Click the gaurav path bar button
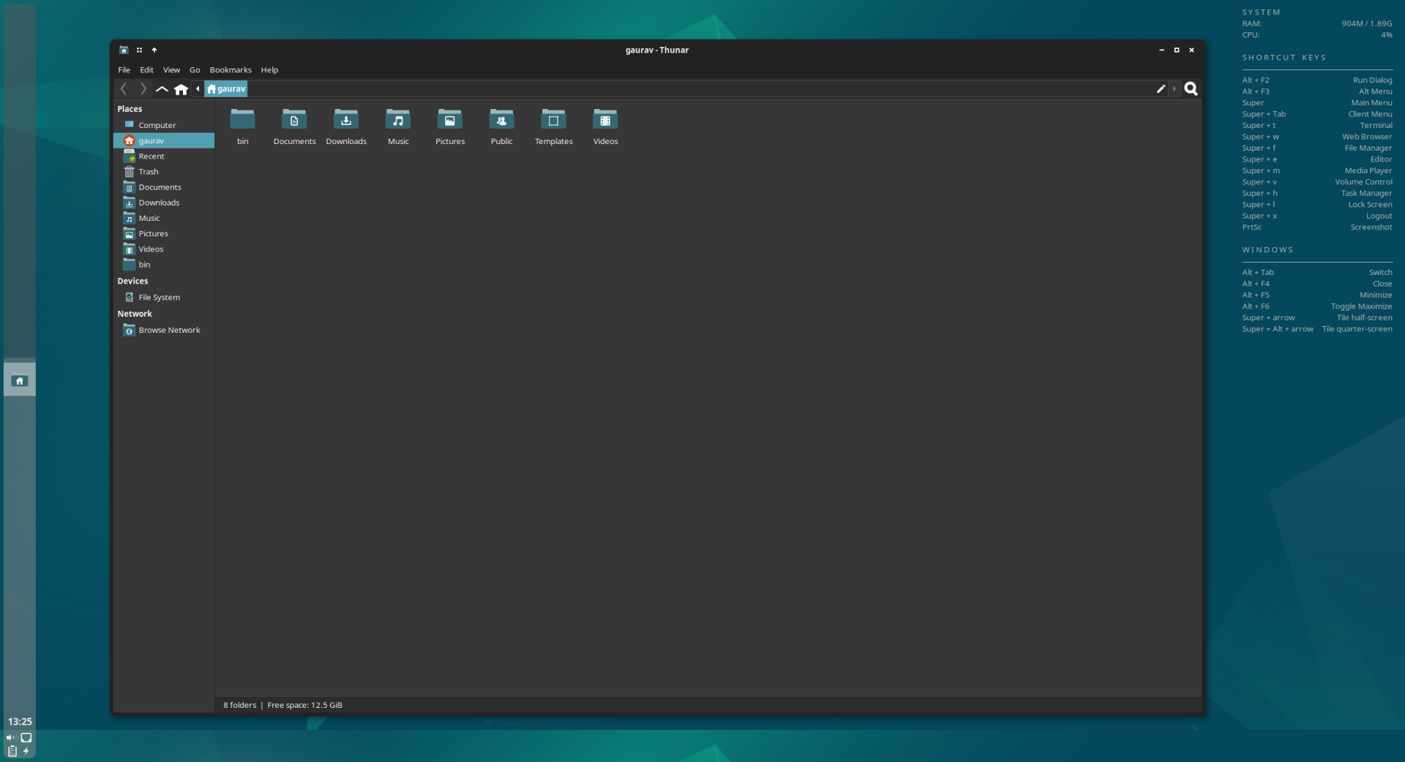The height and width of the screenshot is (762, 1405). coord(226,88)
